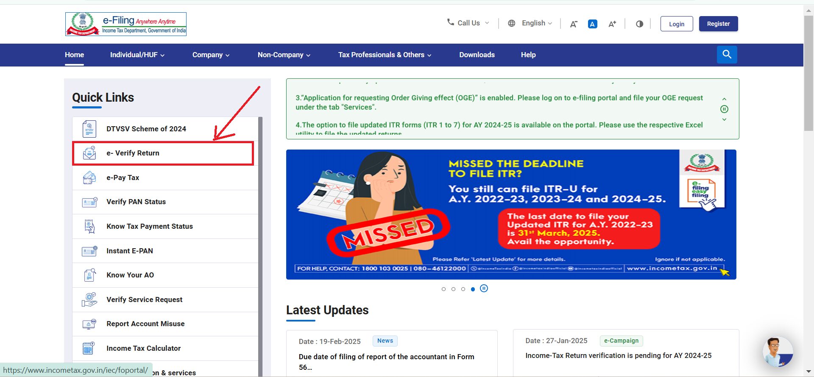This screenshot has height=377, width=814.
Task: Open search with the magnifier button
Action: tap(727, 55)
